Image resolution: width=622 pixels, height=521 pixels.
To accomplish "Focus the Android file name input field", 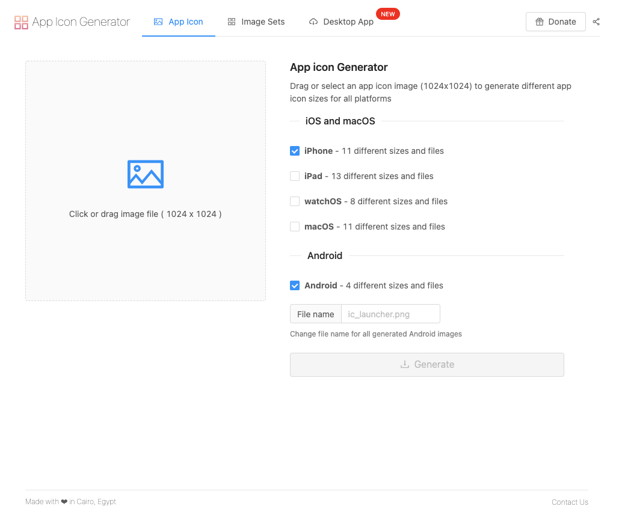I will coord(390,314).
